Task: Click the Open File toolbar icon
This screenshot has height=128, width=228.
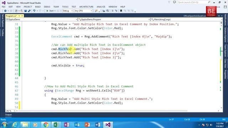Action: click(x=22, y=11)
